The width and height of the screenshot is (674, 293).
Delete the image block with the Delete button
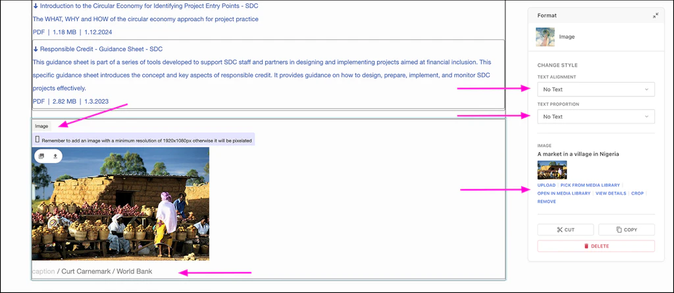point(596,246)
